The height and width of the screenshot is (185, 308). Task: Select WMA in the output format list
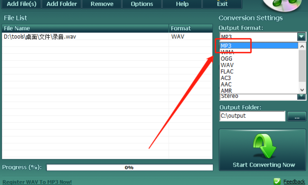[259, 52]
